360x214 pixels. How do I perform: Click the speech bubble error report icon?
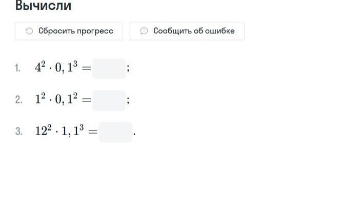(x=144, y=31)
